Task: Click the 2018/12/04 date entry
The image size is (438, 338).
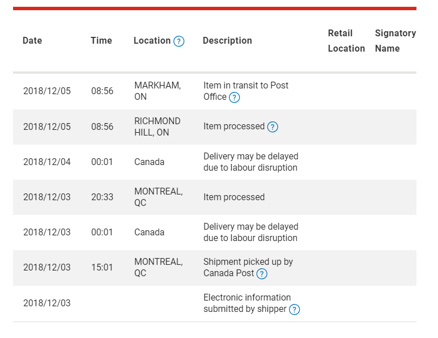Action: [x=47, y=162]
